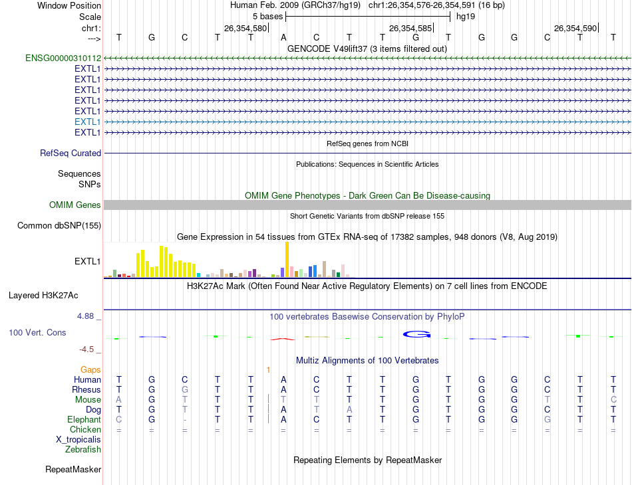This screenshot has width=632, height=485.
Task: Click the RepeatMasker track label
Action: 73,469
